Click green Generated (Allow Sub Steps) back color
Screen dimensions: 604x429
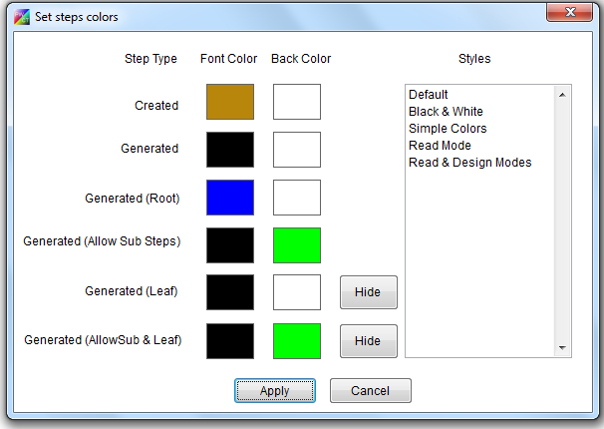pyautogui.click(x=296, y=245)
